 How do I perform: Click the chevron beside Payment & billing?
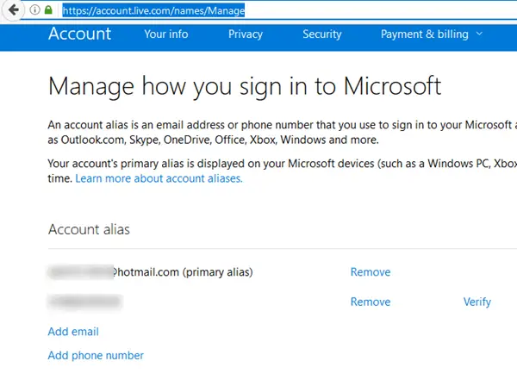coord(479,34)
